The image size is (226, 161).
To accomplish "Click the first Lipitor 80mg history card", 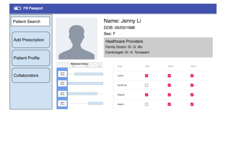I will tap(62, 74).
